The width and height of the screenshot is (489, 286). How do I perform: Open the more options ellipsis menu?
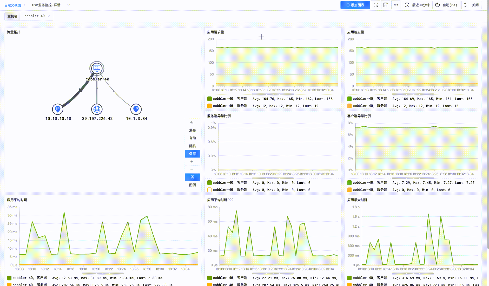tap(396, 5)
